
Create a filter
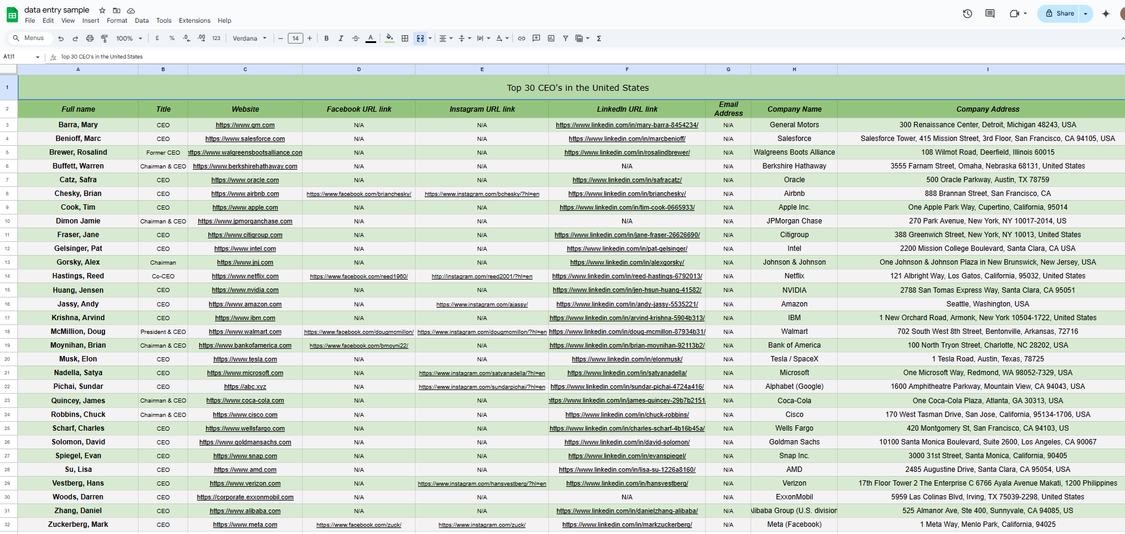pos(565,38)
